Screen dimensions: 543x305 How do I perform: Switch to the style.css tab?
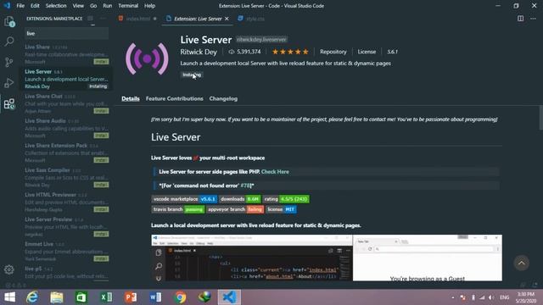255,19
